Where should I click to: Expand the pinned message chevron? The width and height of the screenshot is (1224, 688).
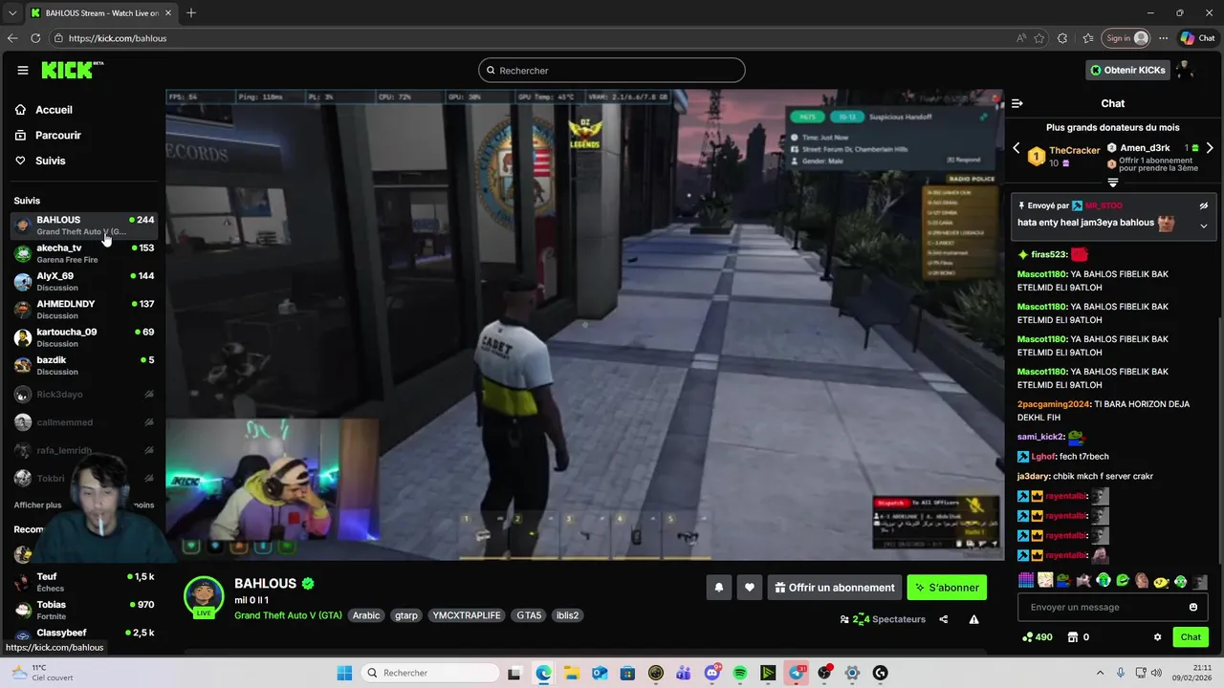pos(1204,226)
